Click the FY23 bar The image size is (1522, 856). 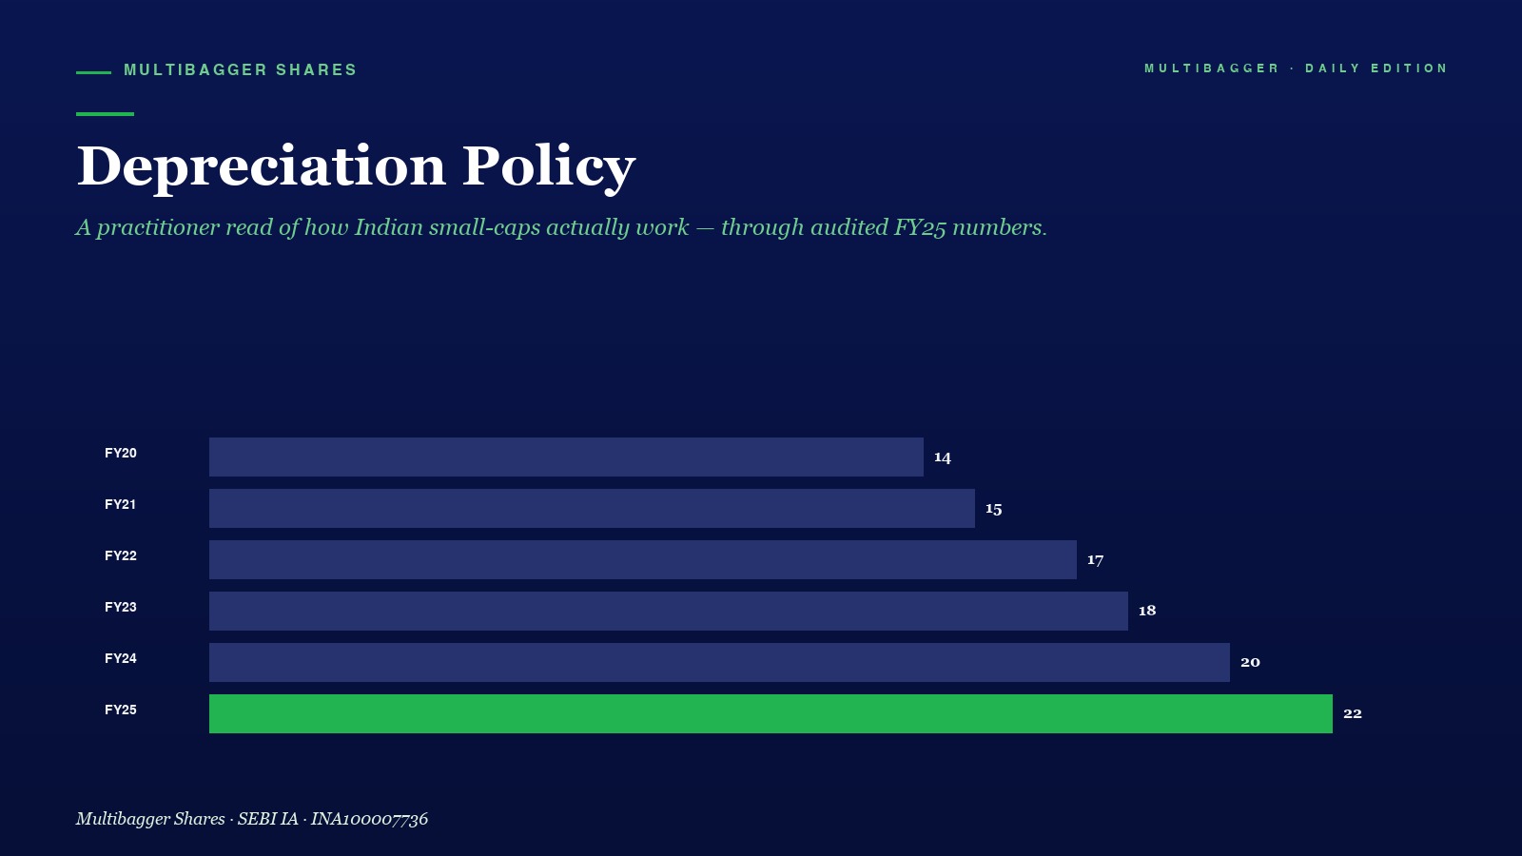[669, 611]
